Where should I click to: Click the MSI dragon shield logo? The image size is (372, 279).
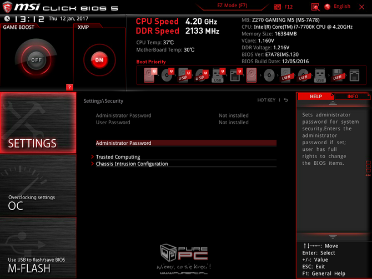click(x=7, y=7)
